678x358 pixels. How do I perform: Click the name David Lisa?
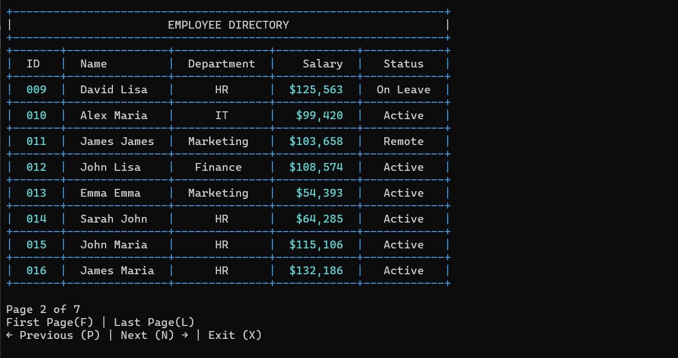(x=113, y=90)
